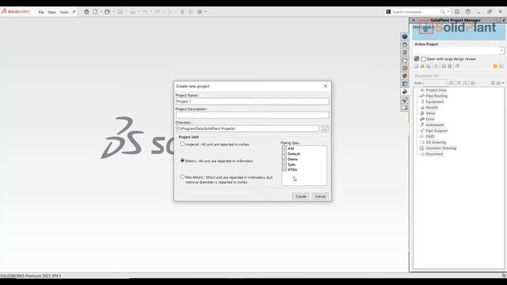Click the Project Description field
Image resolution: width=507 pixels, height=285 pixels.
[252, 115]
